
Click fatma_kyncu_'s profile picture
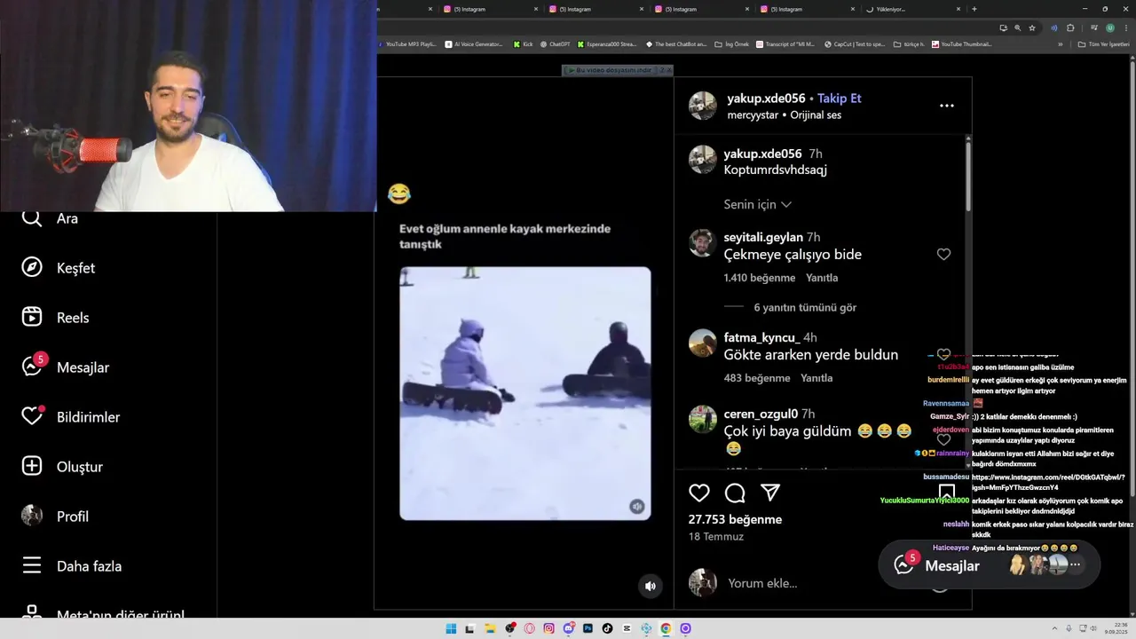coord(703,343)
